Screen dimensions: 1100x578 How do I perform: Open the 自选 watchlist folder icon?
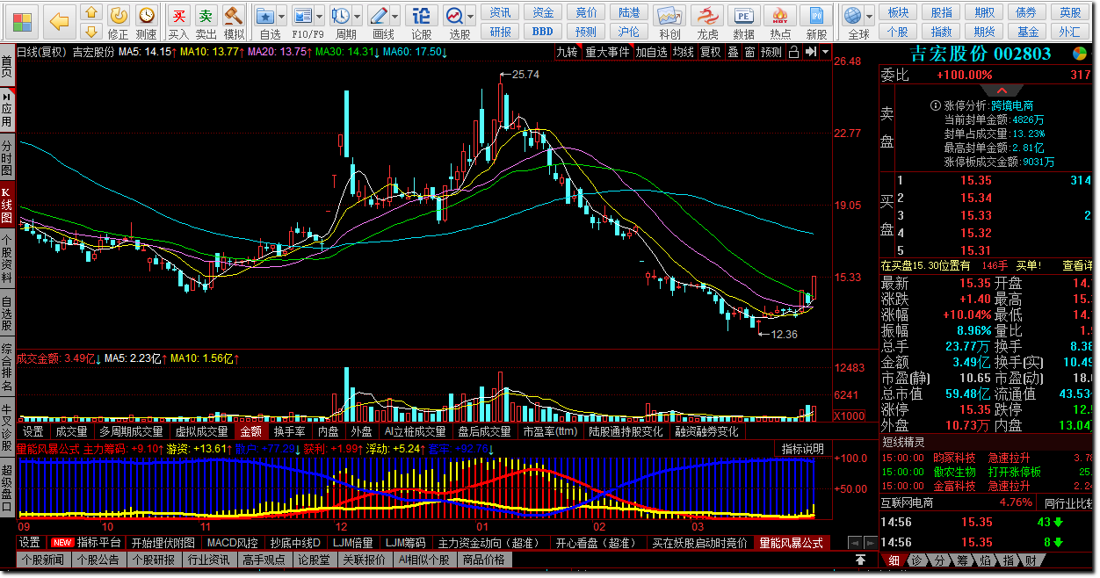265,15
